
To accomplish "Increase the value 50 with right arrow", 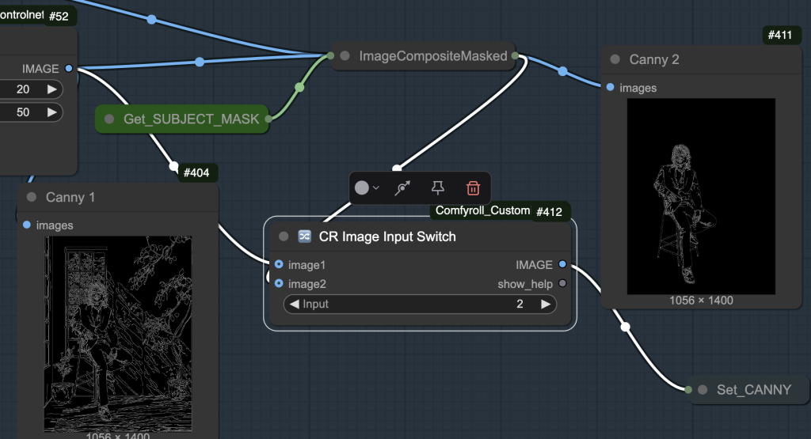I will tap(51, 112).
